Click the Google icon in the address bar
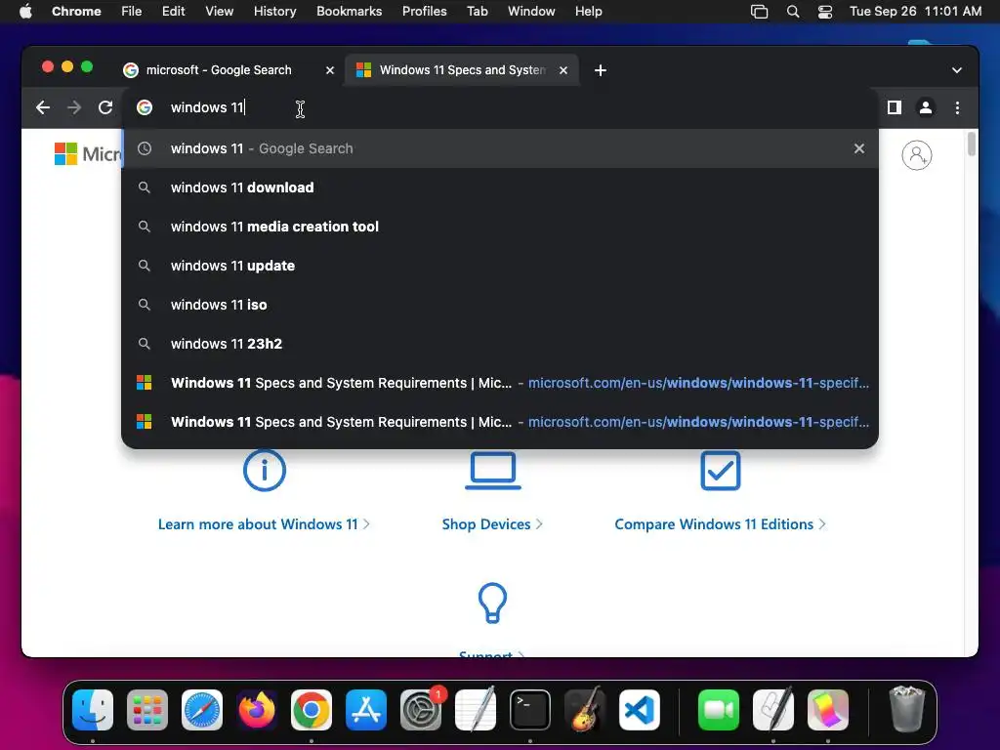The height and width of the screenshot is (750, 1000). click(145, 107)
